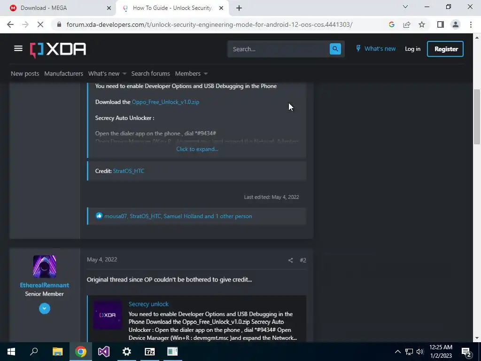Open the Secrecy unlock thread link
This screenshot has width=481, height=361.
[148, 304]
